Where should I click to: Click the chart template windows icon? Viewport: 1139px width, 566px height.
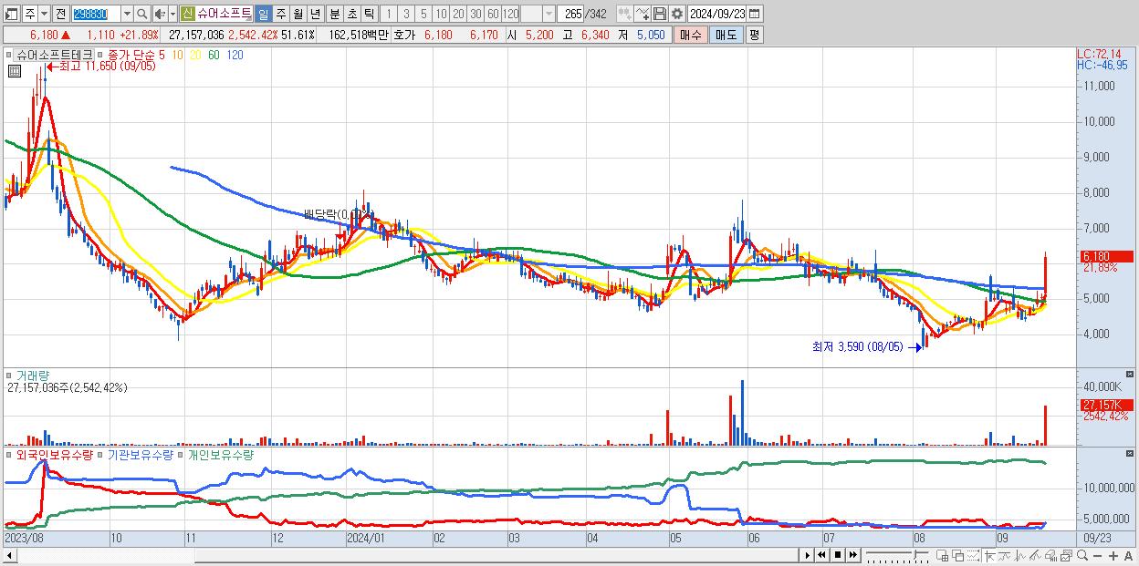pyautogui.click(x=1066, y=555)
